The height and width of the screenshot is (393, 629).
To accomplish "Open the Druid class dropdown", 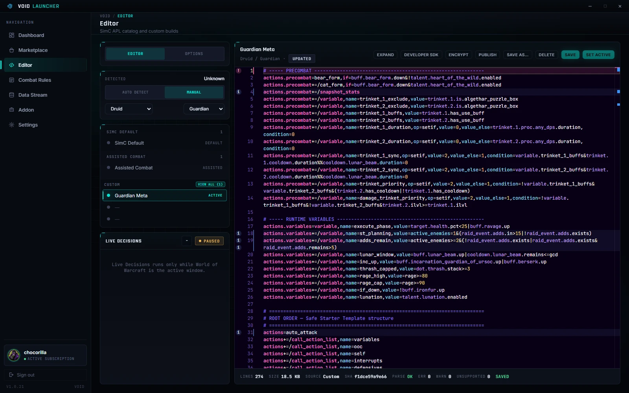I will pyautogui.click(x=129, y=109).
